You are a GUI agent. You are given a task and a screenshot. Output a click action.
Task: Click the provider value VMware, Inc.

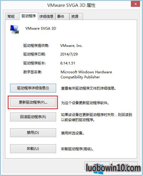pyautogui.click(x=71, y=46)
